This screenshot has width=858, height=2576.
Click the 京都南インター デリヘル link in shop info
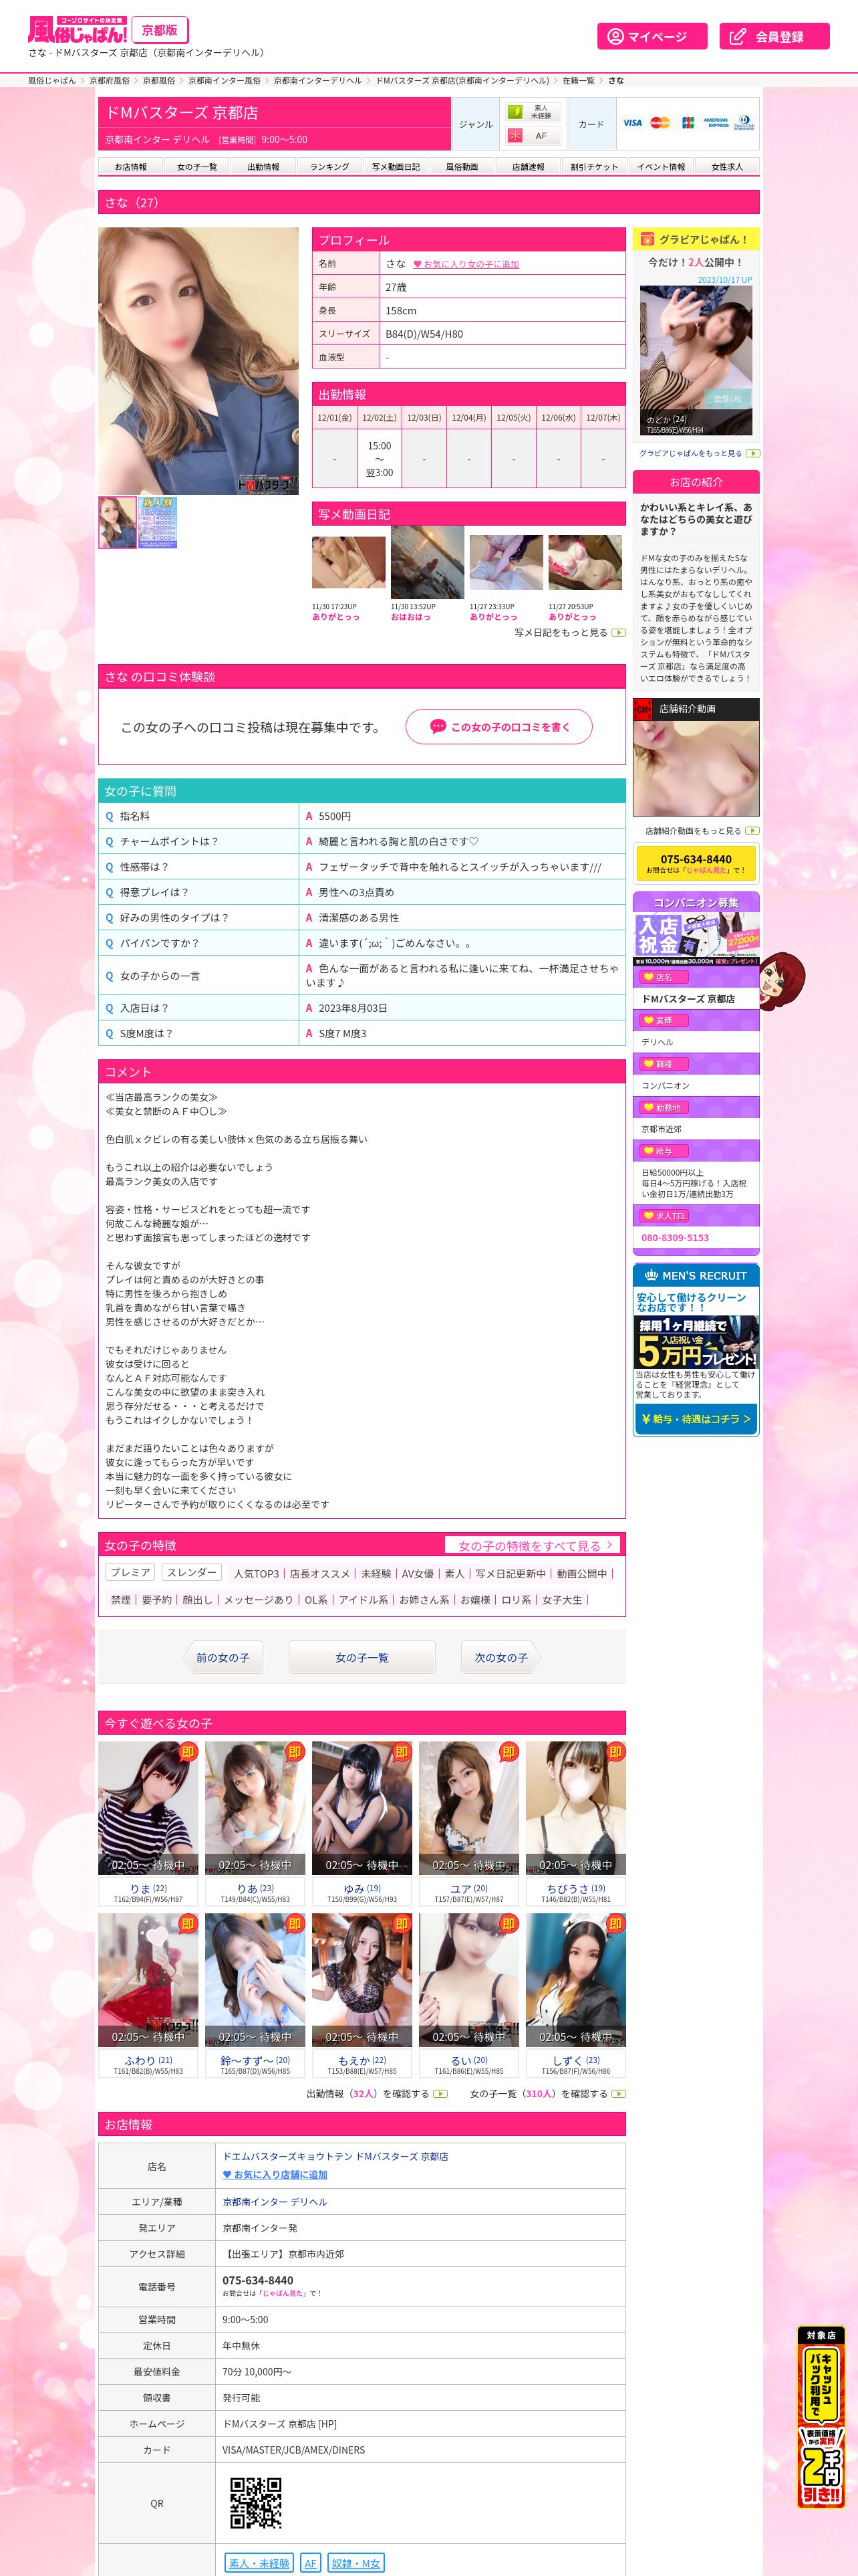tap(275, 2202)
